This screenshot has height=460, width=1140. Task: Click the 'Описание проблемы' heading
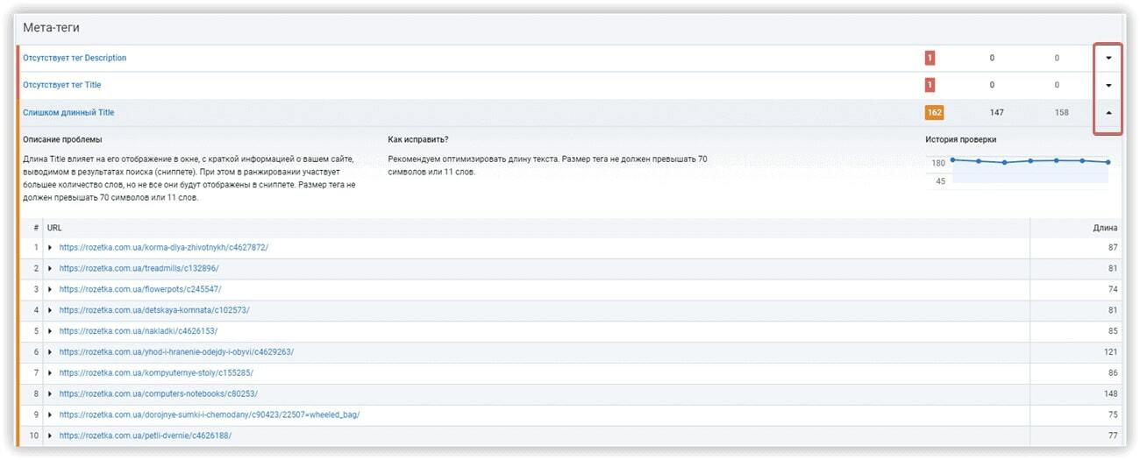point(62,140)
